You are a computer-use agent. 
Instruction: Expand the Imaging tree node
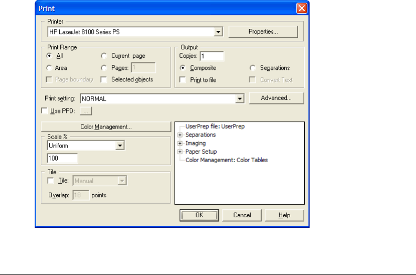coord(180,143)
